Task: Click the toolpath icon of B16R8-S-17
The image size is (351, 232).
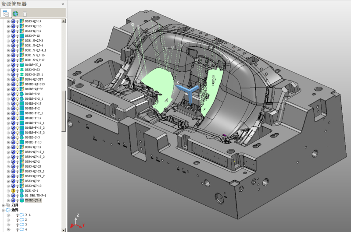Action: click(21, 103)
